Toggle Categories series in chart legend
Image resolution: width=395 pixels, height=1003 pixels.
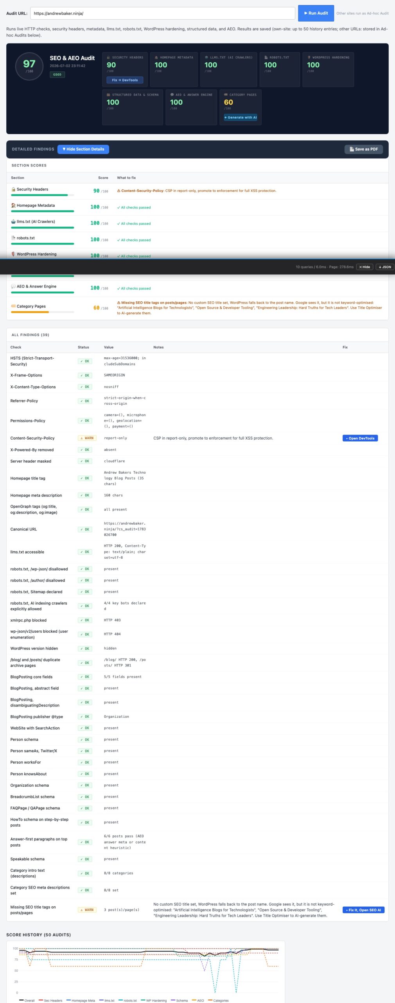(218, 1000)
